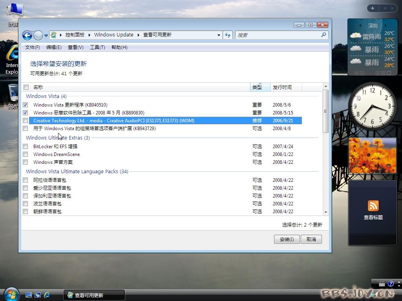This screenshot has width=402, height=301.
Task: Collapse Windows Vista Ultimate Language Packs (34) group
Action: (77, 172)
